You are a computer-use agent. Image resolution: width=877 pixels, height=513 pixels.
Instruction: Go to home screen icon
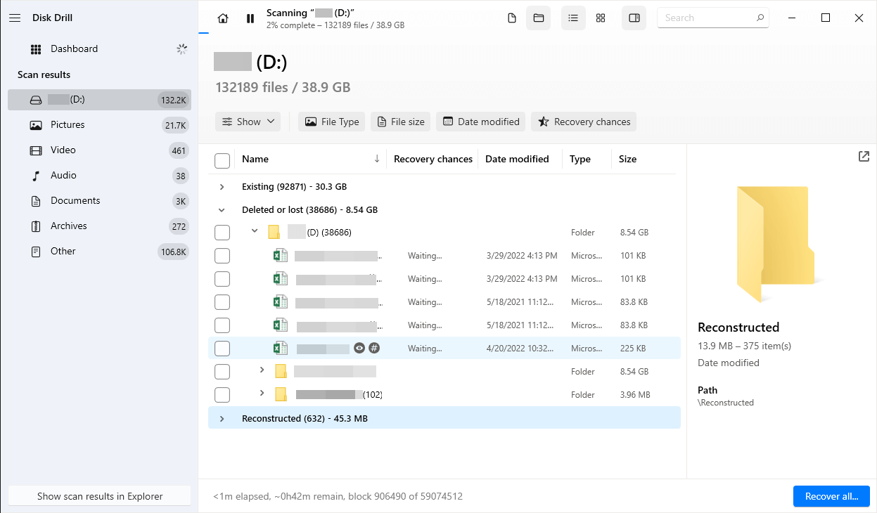223,18
